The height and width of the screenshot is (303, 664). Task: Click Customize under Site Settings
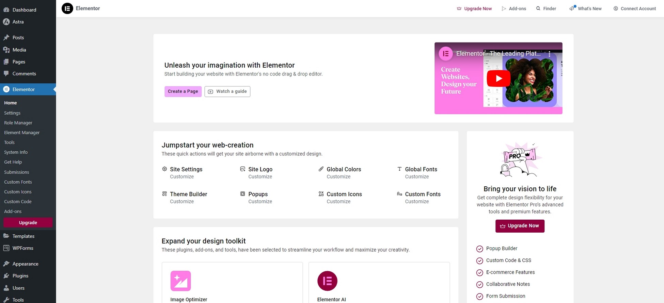(182, 176)
